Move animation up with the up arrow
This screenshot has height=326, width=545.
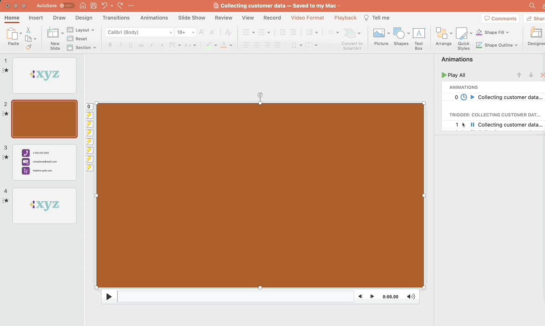(519, 75)
